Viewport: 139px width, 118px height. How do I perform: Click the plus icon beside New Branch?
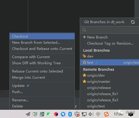pos(84,37)
